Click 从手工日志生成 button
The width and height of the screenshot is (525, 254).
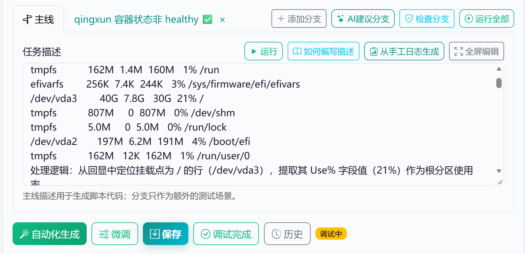pos(404,51)
